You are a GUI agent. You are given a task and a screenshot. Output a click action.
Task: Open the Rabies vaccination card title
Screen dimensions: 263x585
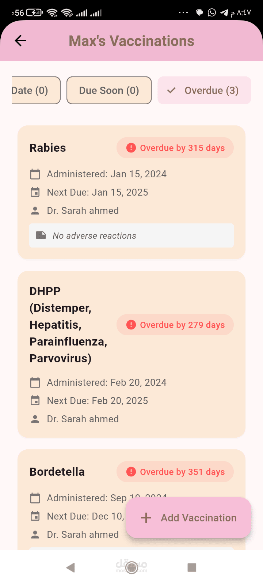[48, 148]
